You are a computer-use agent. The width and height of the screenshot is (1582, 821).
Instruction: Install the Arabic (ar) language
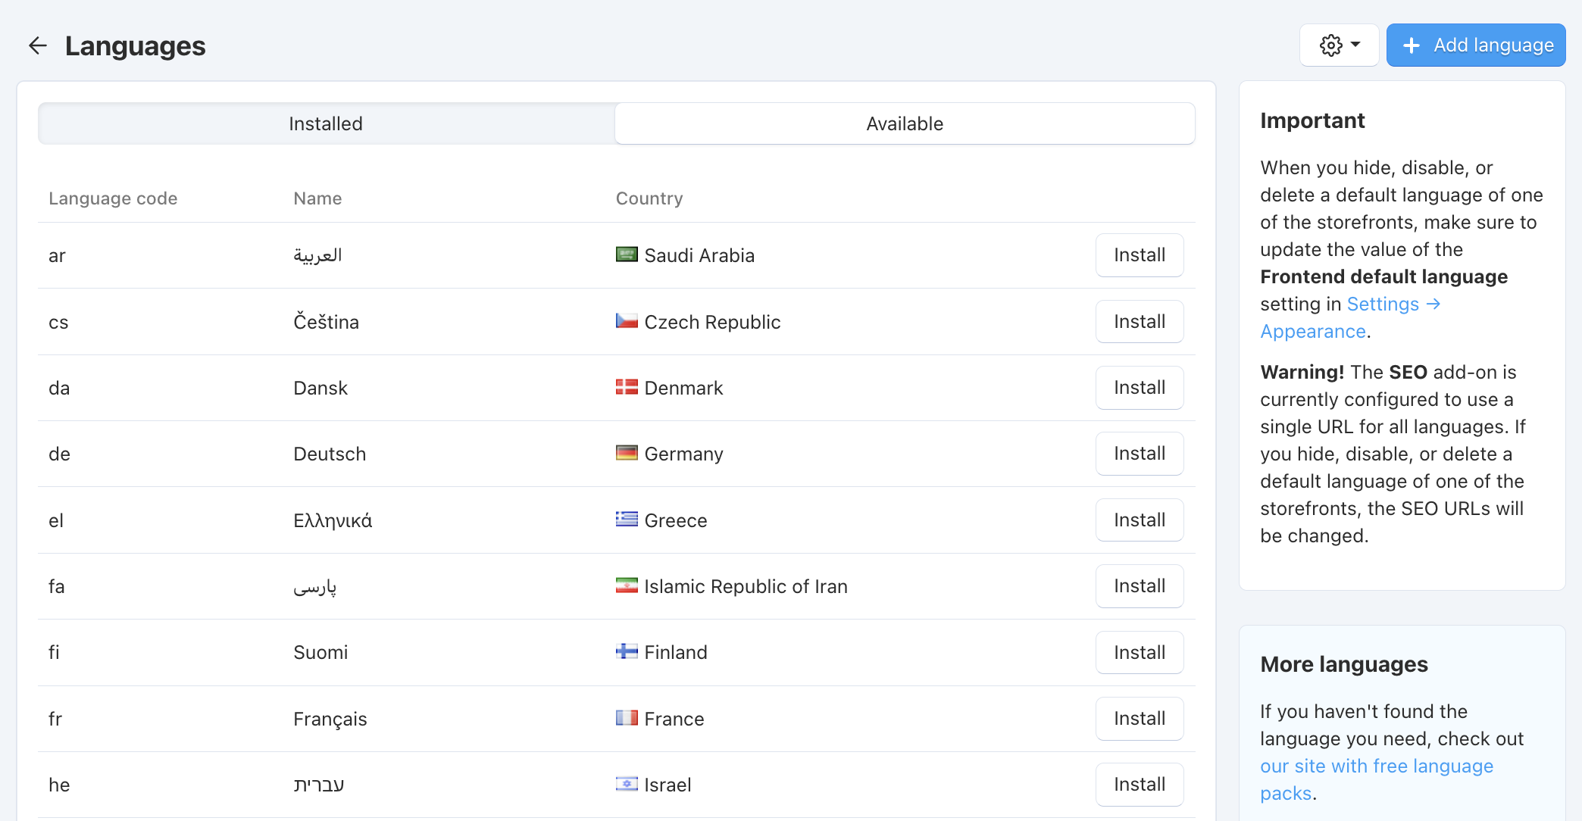1140,255
